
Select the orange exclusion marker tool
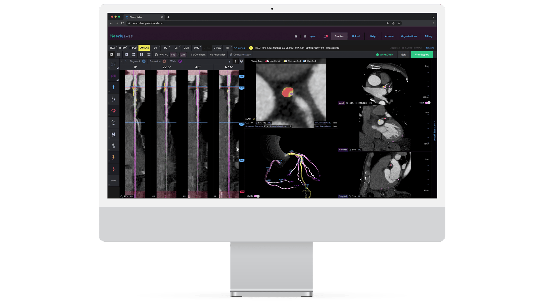click(113, 157)
